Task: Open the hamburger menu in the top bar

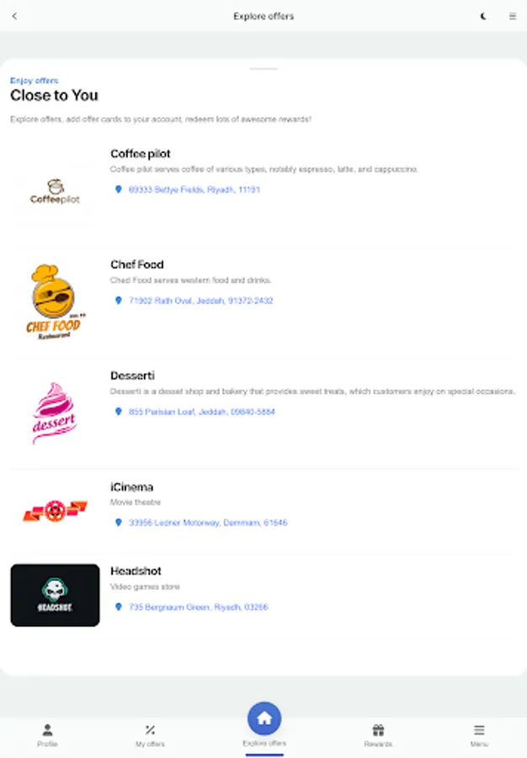Action: (x=513, y=16)
